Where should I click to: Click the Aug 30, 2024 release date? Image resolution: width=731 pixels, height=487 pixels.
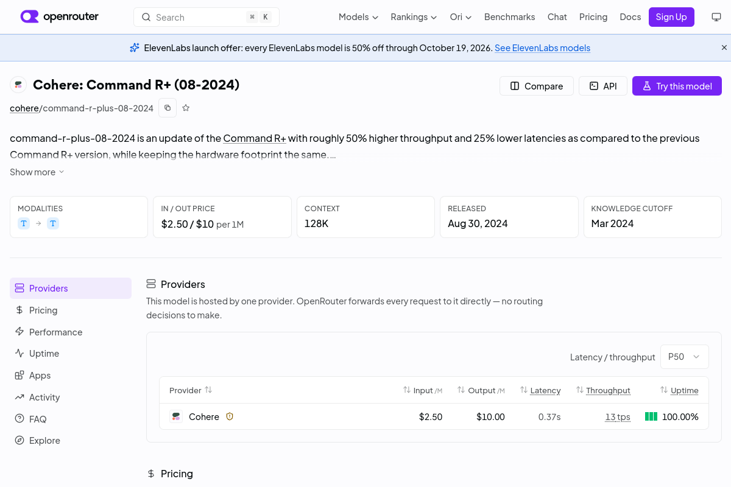point(478,223)
